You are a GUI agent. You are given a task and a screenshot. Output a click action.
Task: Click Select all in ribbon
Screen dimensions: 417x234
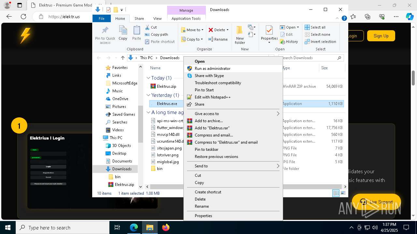[x=315, y=27]
